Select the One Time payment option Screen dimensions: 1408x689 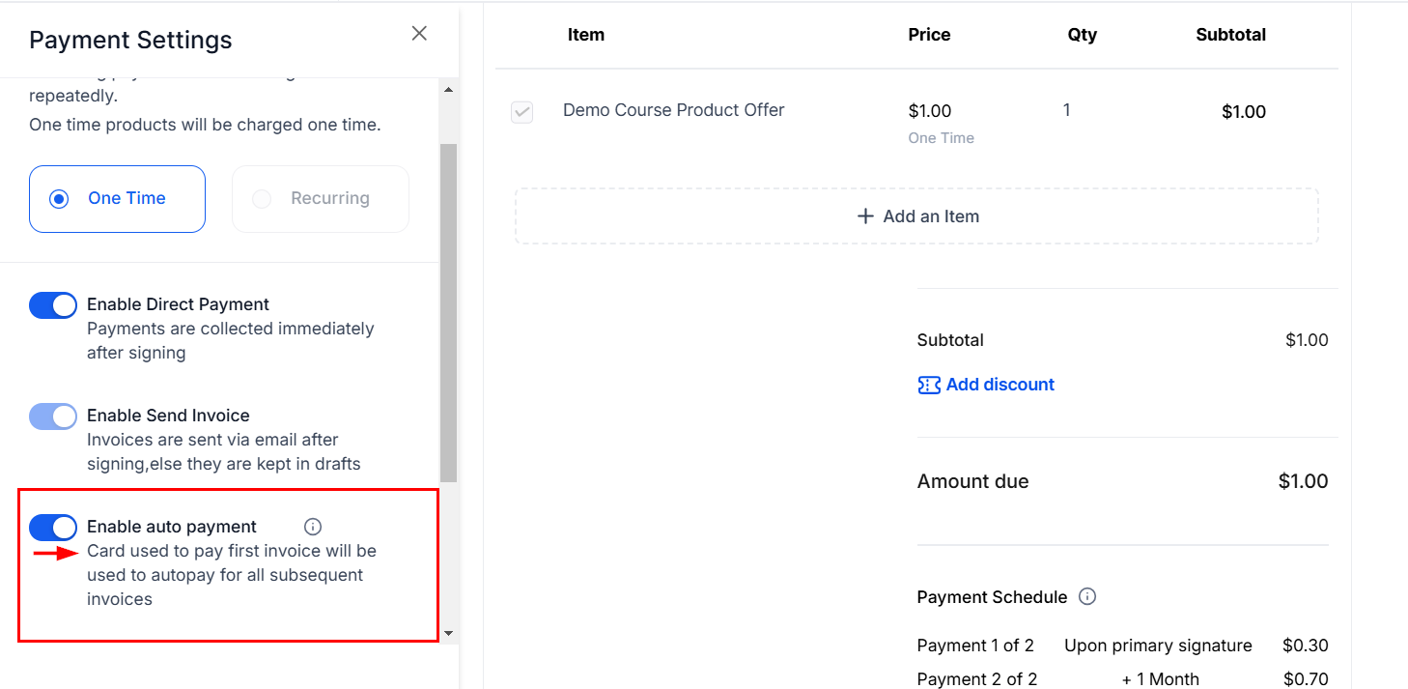117,199
